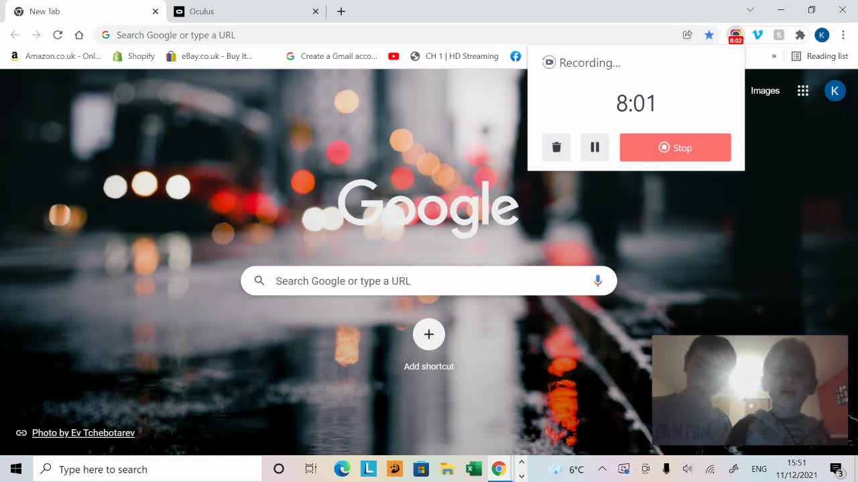Open the YouTube bookmark icon
Screen dimensions: 858x482
pyautogui.click(x=393, y=56)
